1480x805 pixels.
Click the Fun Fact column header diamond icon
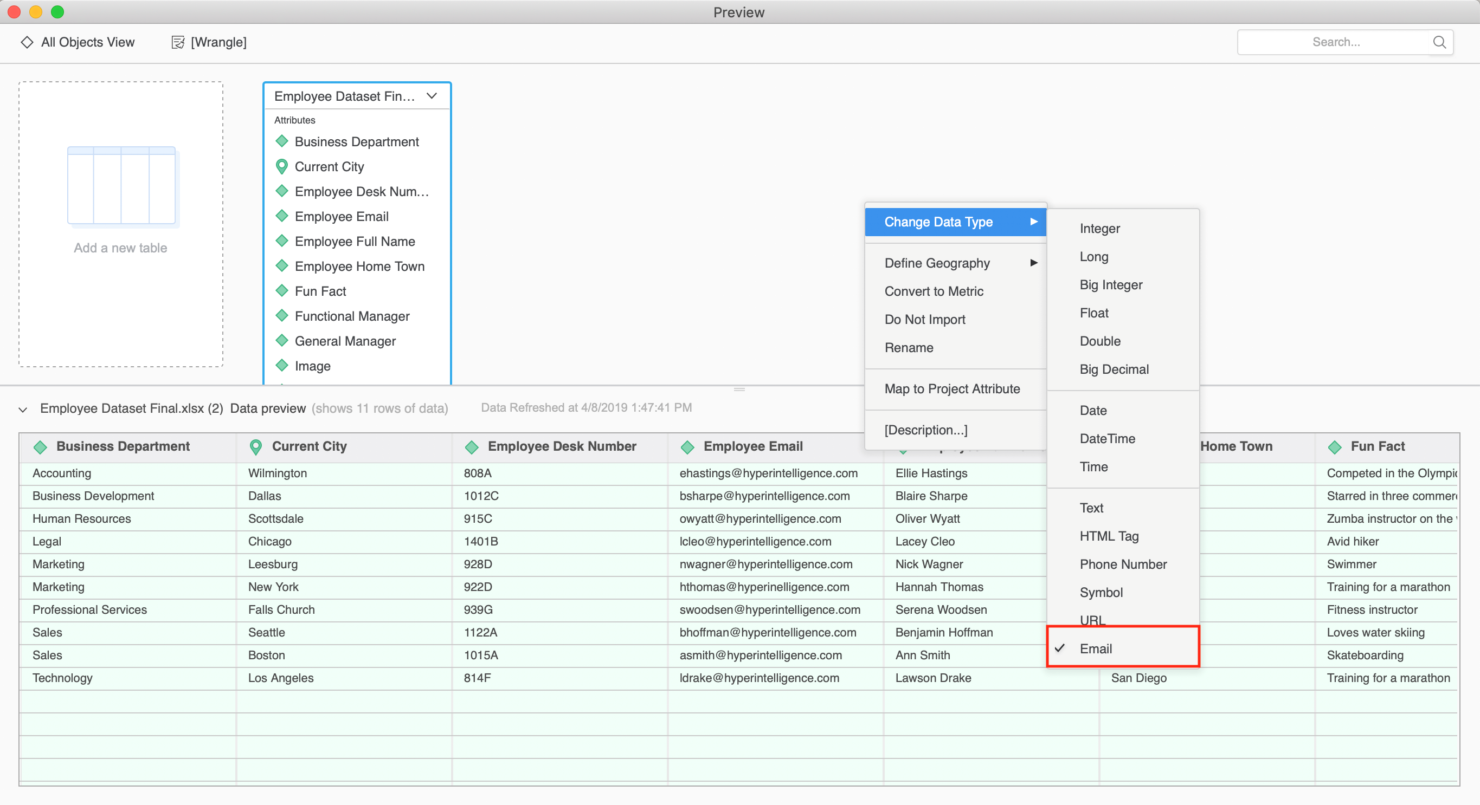pos(1334,447)
